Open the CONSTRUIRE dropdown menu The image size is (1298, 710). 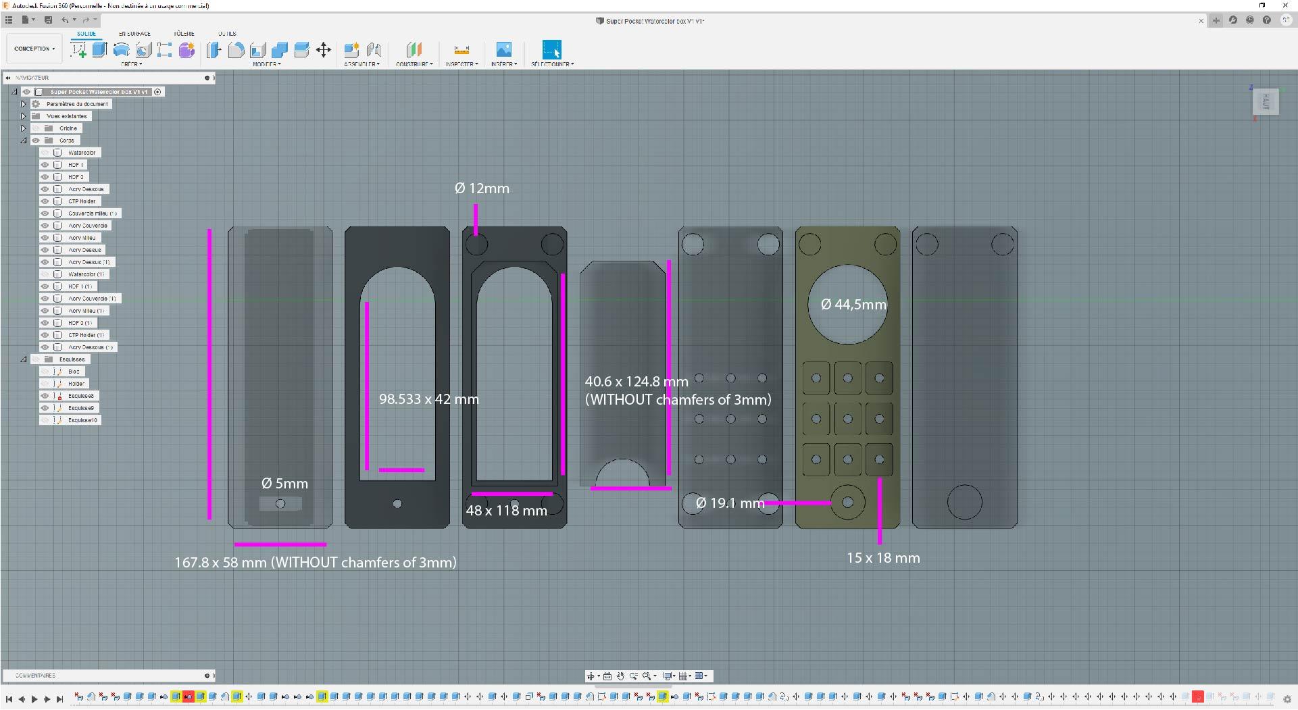click(x=414, y=64)
